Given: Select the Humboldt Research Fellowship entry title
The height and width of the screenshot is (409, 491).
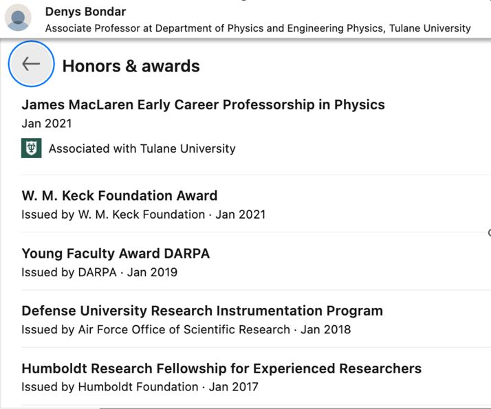Looking at the screenshot, I should pyautogui.click(x=221, y=368).
